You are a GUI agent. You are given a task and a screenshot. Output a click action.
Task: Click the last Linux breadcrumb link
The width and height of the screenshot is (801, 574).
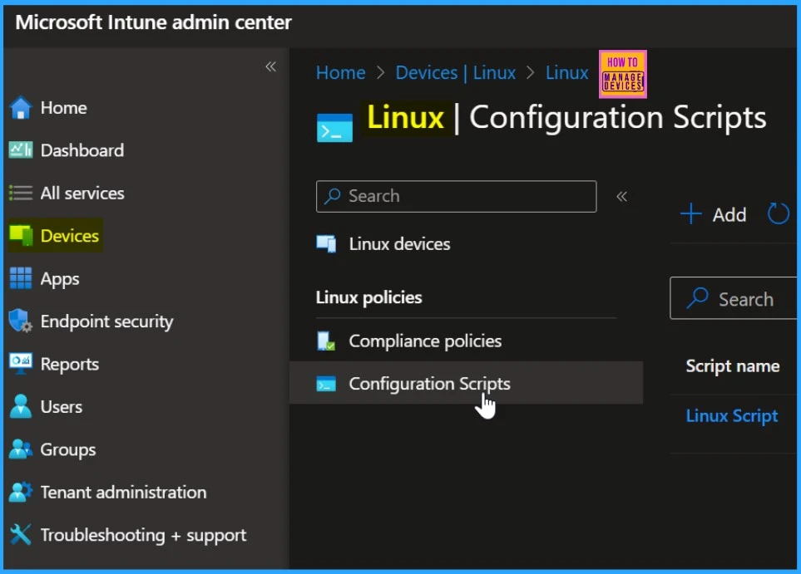pos(566,72)
